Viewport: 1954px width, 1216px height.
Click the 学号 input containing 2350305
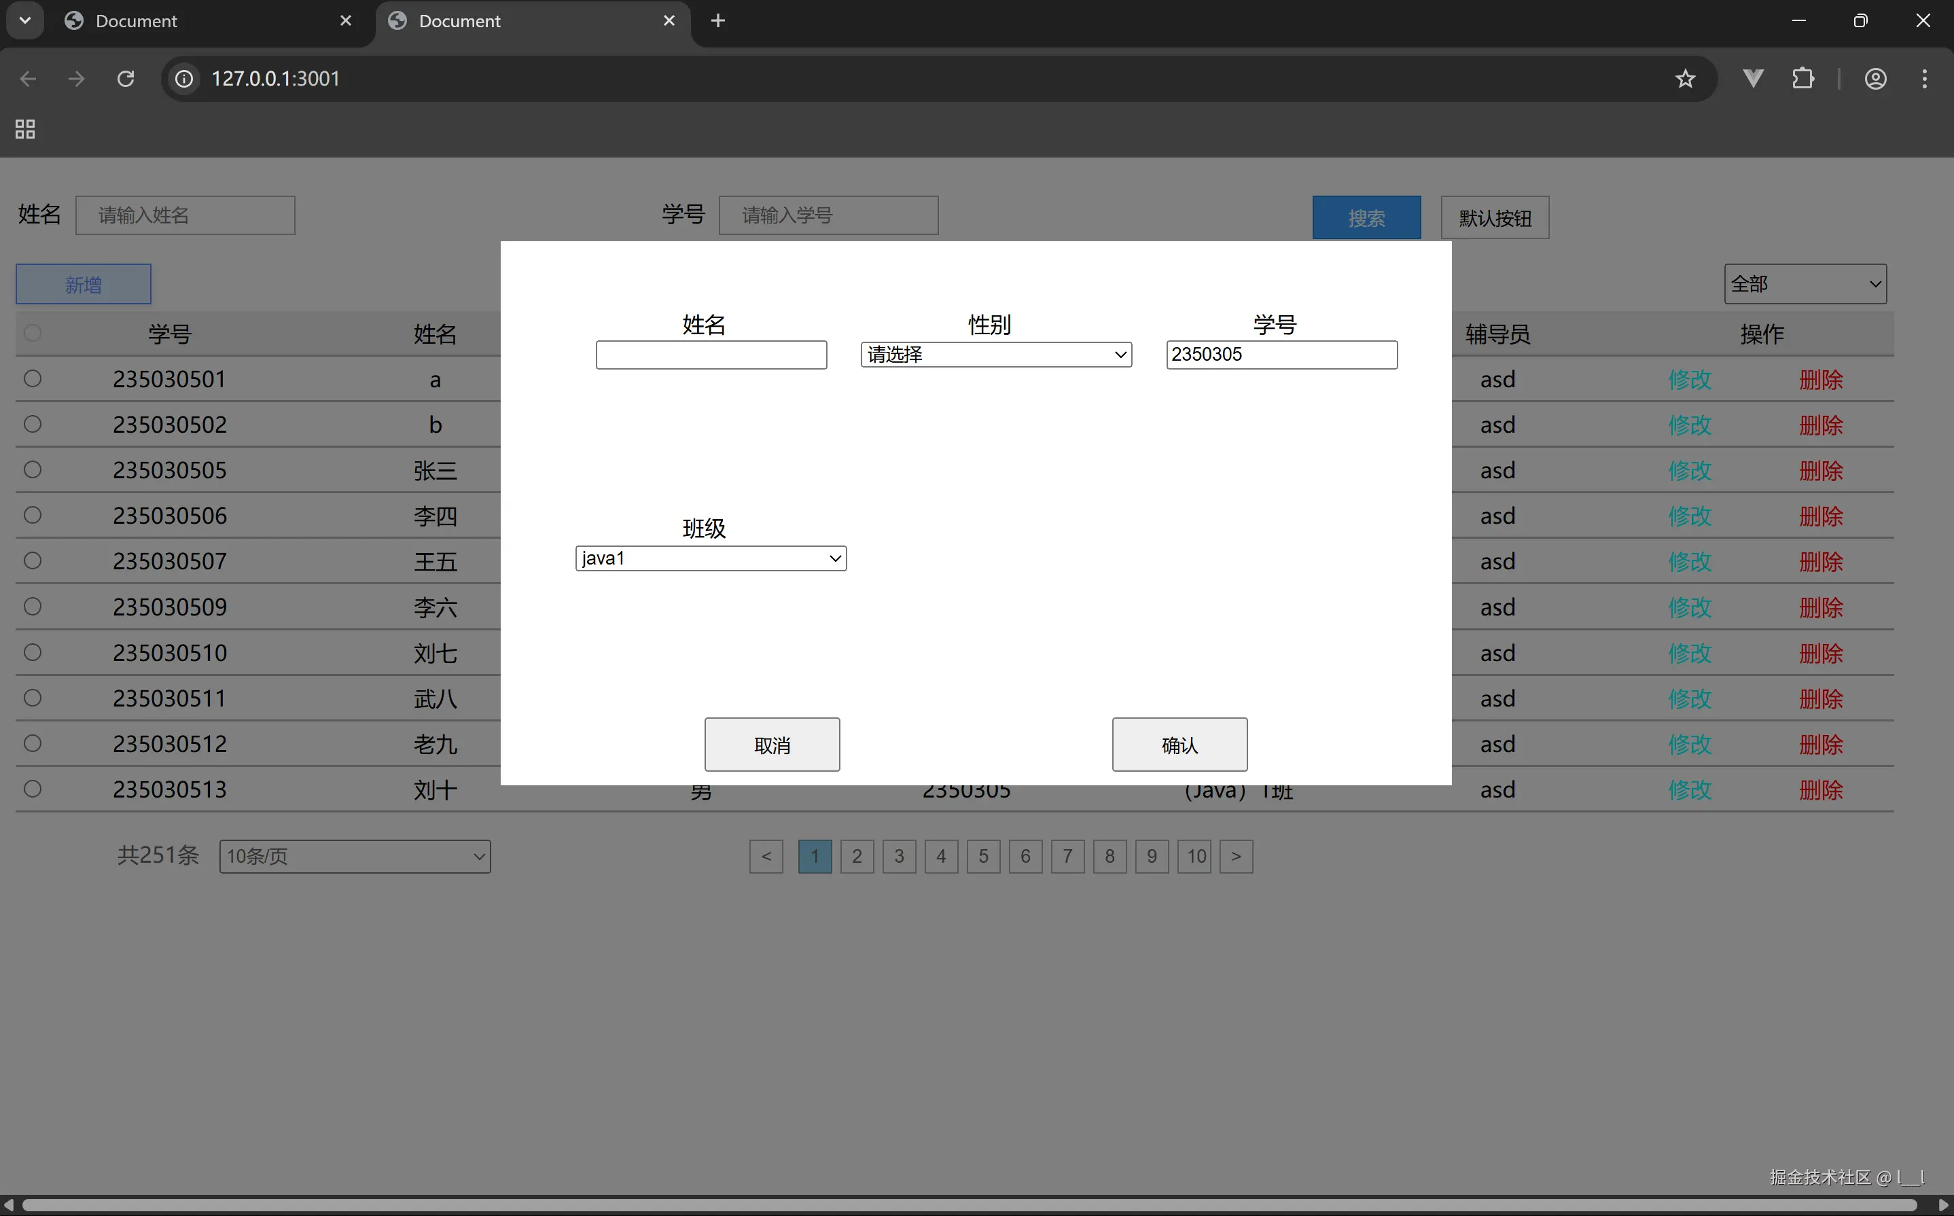[x=1280, y=354]
